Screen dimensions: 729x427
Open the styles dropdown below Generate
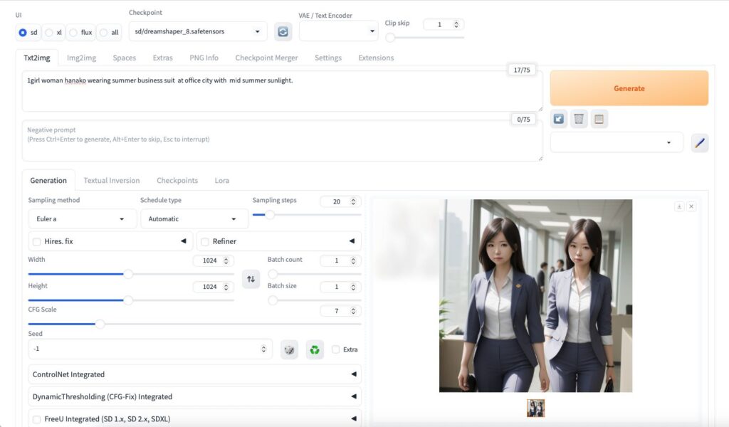(x=617, y=142)
